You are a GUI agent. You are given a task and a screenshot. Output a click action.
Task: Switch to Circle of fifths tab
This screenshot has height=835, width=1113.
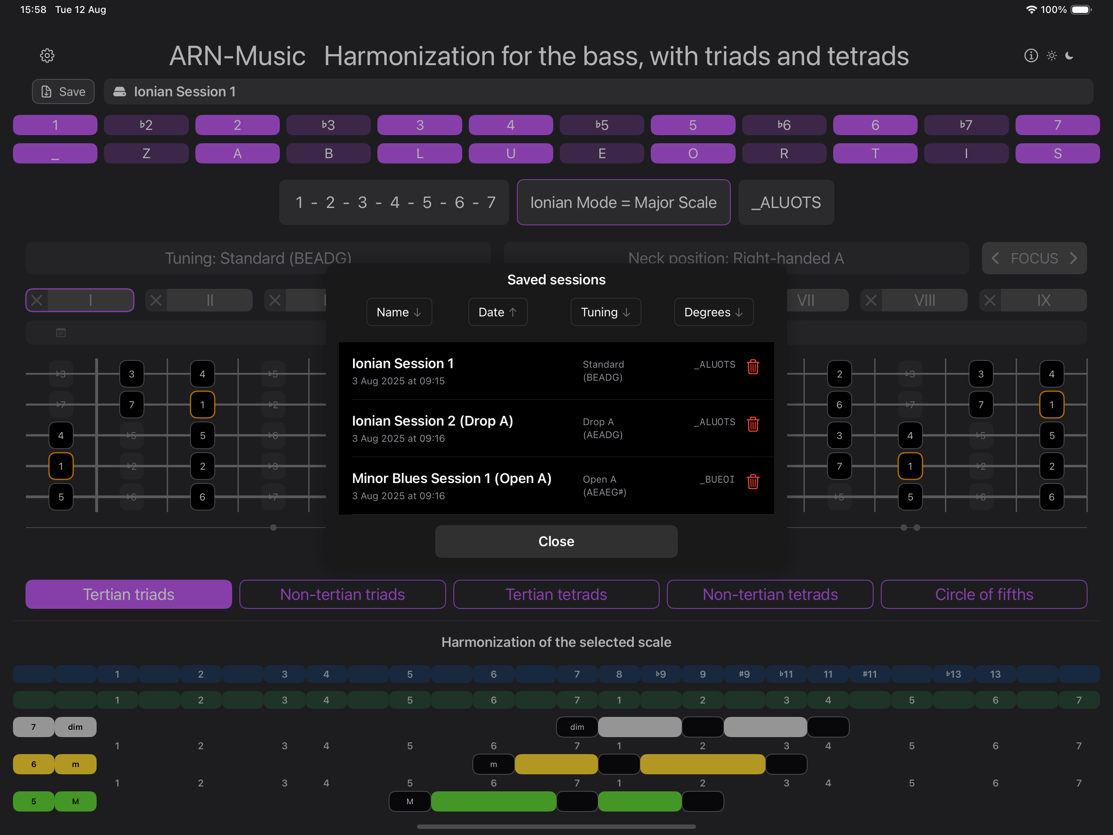984,594
